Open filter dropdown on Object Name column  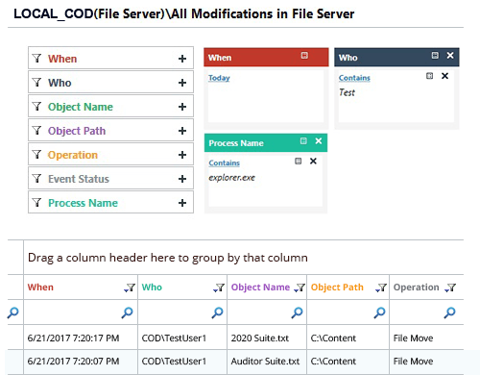[x=300, y=287]
